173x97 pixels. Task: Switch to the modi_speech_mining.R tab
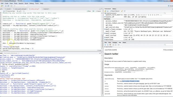click(x=20, y=9)
